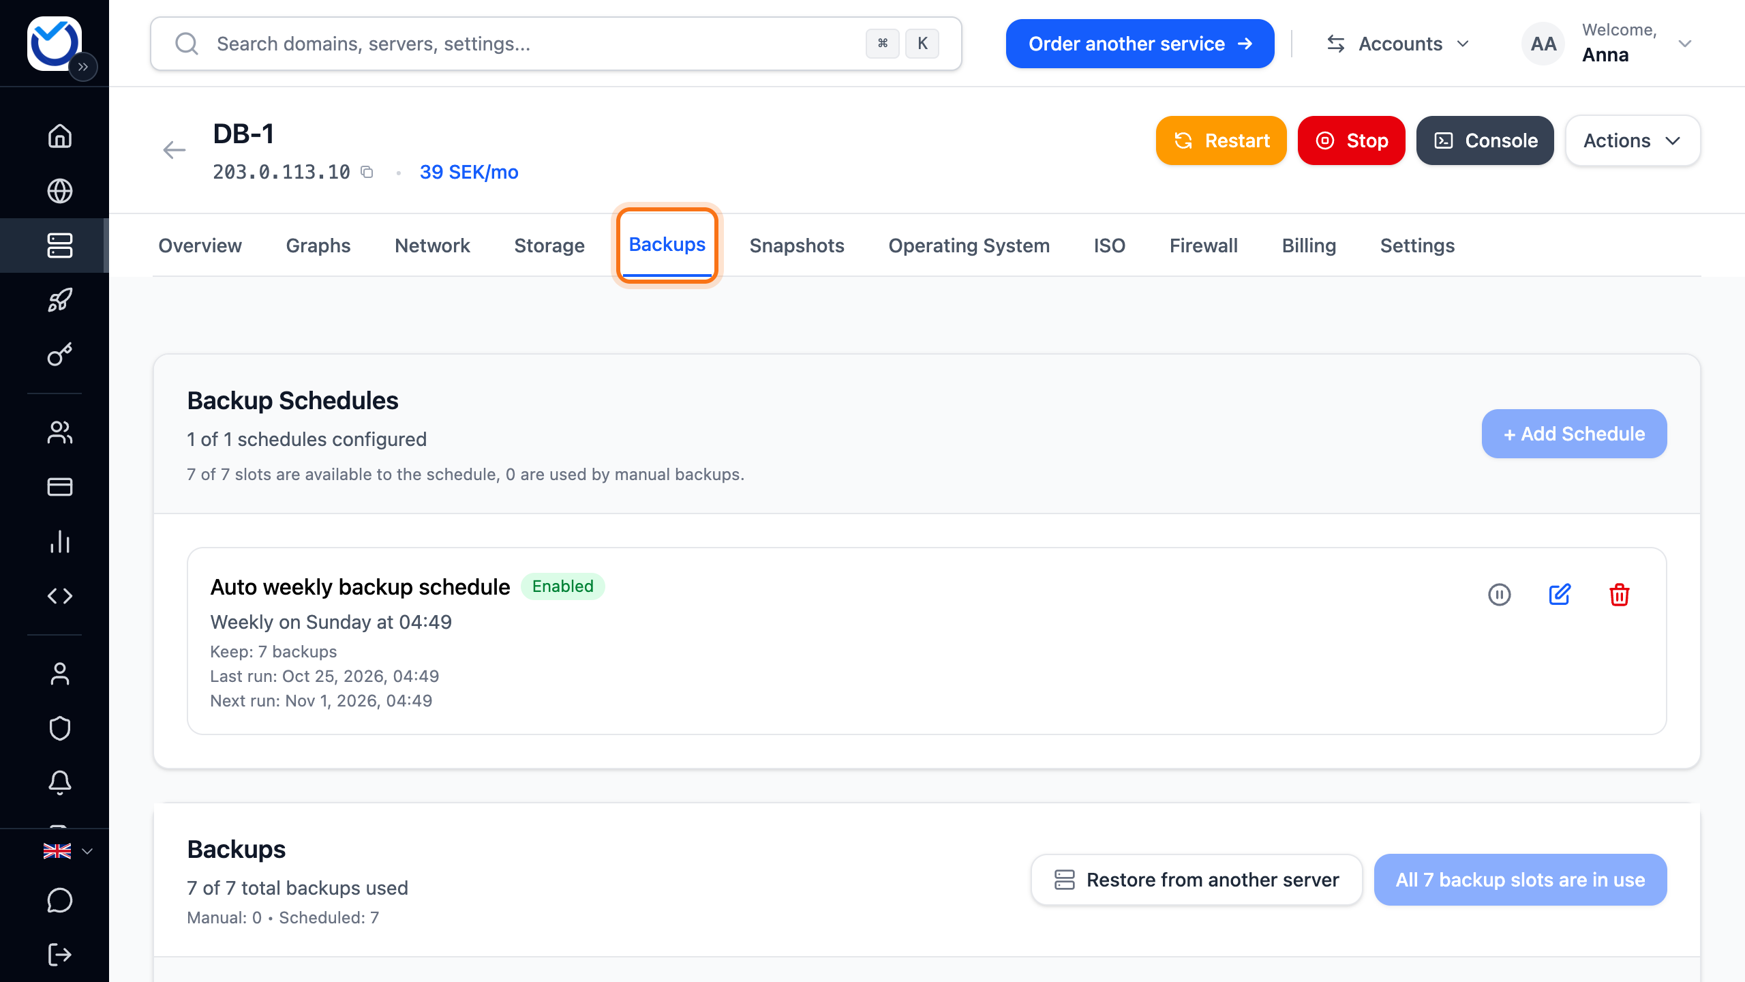Switch to the Storage tab
The width and height of the screenshot is (1745, 982).
coord(549,245)
